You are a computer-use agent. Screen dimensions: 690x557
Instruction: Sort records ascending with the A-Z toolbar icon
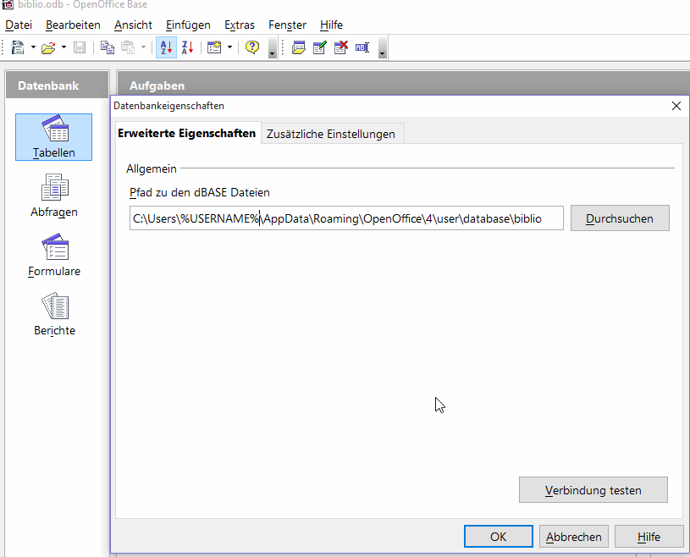click(166, 47)
